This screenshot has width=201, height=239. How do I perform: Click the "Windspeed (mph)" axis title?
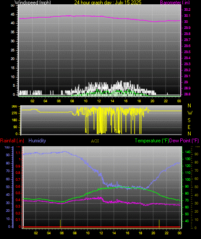pos(33,3)
